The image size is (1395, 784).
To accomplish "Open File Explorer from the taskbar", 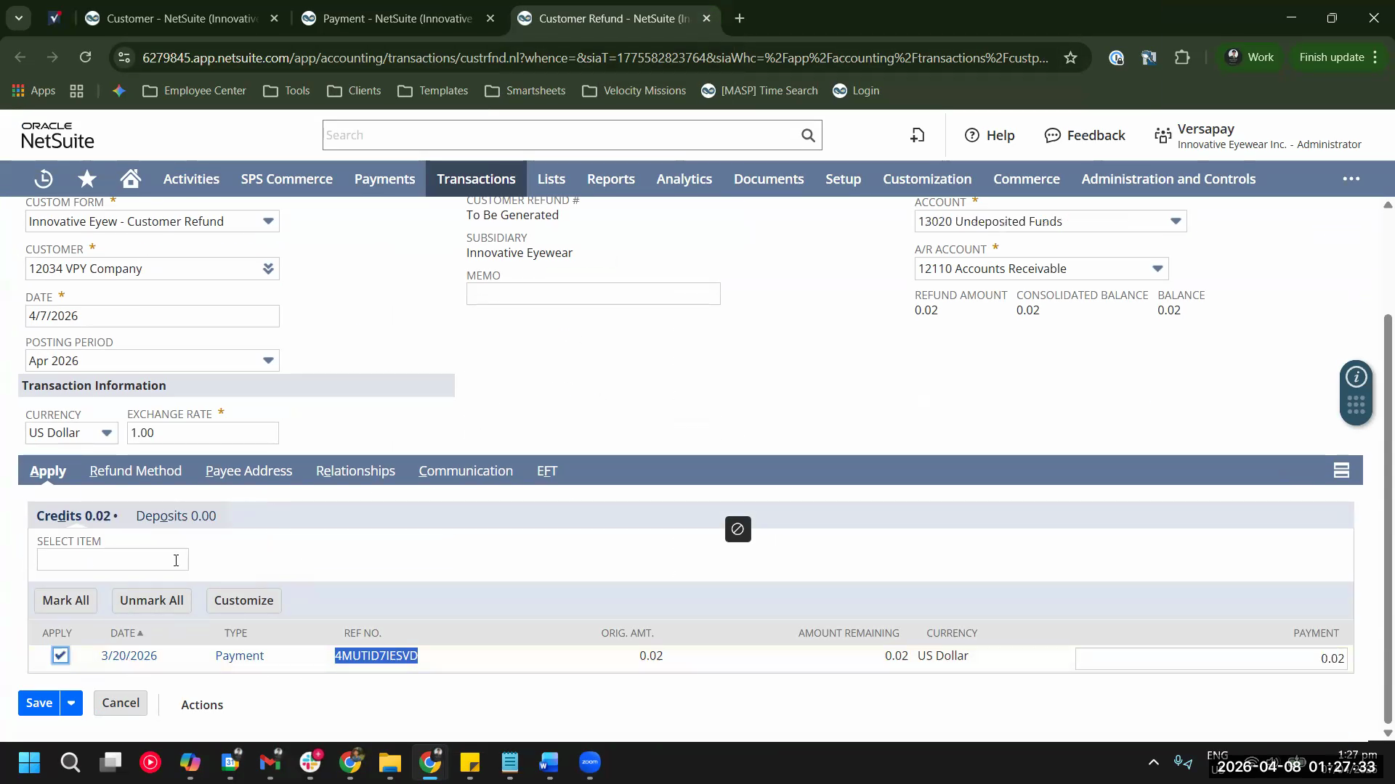I will click(389, 762).
